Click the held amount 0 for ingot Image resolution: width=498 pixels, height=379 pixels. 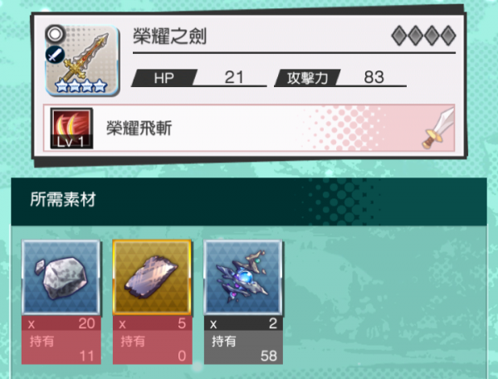pos(182,356)
